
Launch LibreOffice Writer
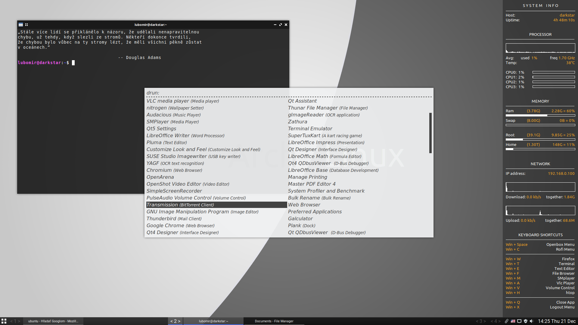pos(216,136)
